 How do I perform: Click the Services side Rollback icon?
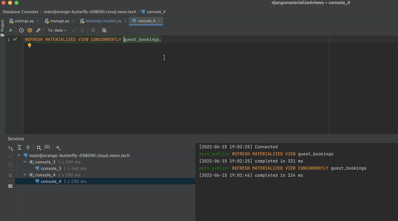(x=10, y=165)
